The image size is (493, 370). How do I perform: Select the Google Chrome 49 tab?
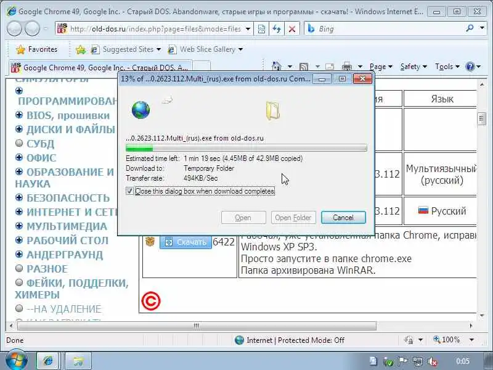coord(100,67)
